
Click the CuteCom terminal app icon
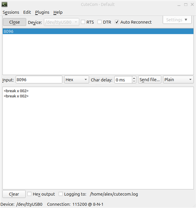4,4
